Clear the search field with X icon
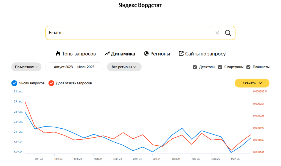This screenshot has height=166, width=281. coord(217,33)
